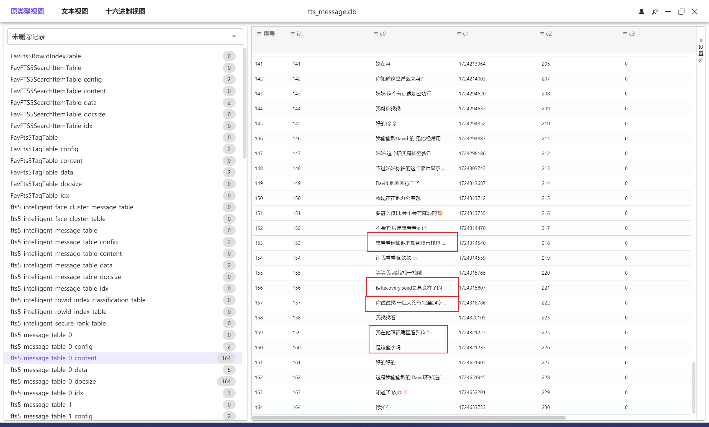Screen dimensions: 709x427
Task: Select fts5 message table 0 docsize
Action: point(53,381)
